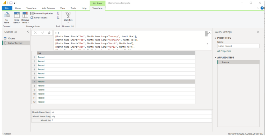Confirm formula with the checkmark icon
This screenshot has height=136, width=265.
click(x=42, y=33)
